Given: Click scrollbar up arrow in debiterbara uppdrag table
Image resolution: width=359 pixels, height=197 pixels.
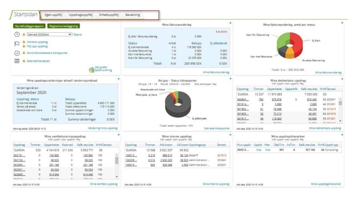Looking at the screenshot, I should (340, 99).
